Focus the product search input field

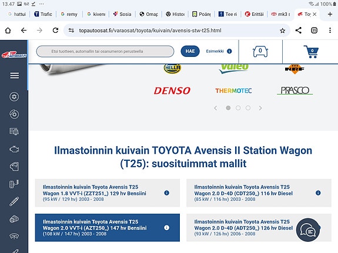[x=105, y=51]
